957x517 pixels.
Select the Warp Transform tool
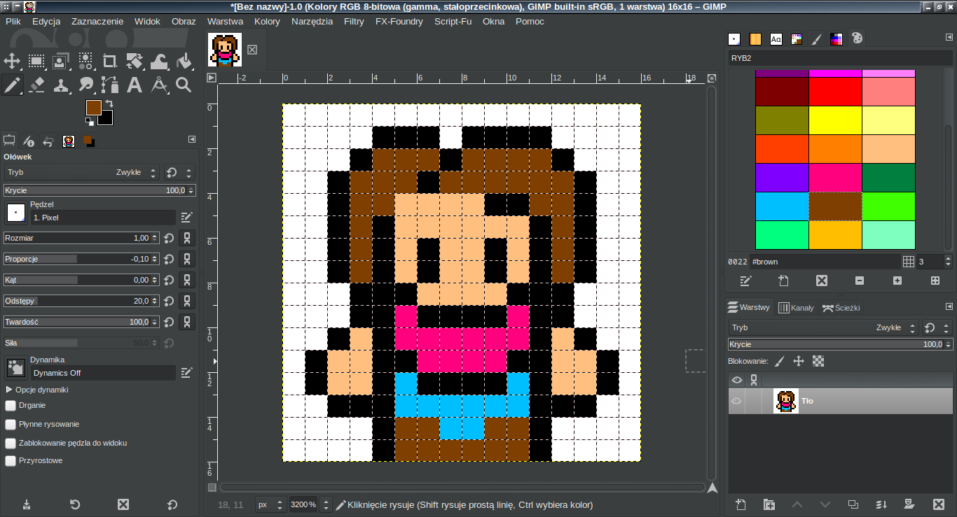tap(159, 61)
